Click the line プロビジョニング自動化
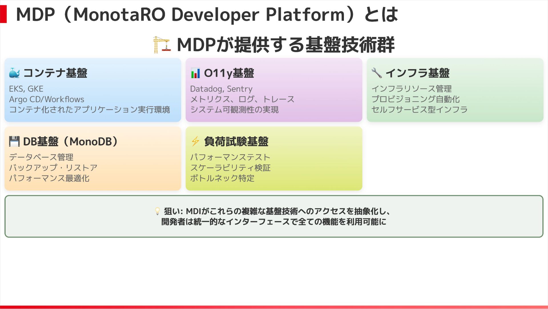 (x=415, y=99)
